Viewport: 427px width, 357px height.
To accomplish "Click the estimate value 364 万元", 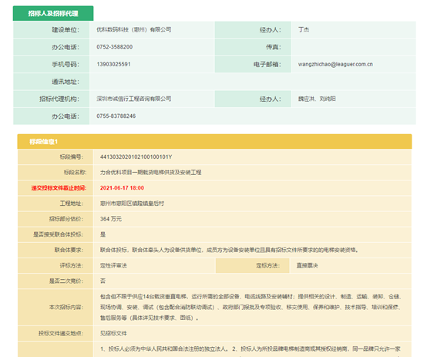I will click(111, 219).
